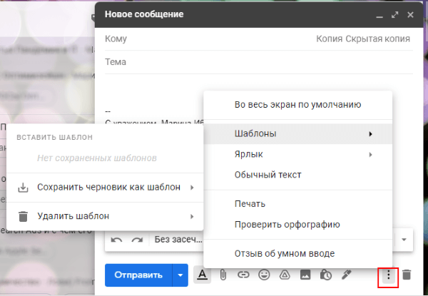Choose Проверить орфографию option

[297, 225]
